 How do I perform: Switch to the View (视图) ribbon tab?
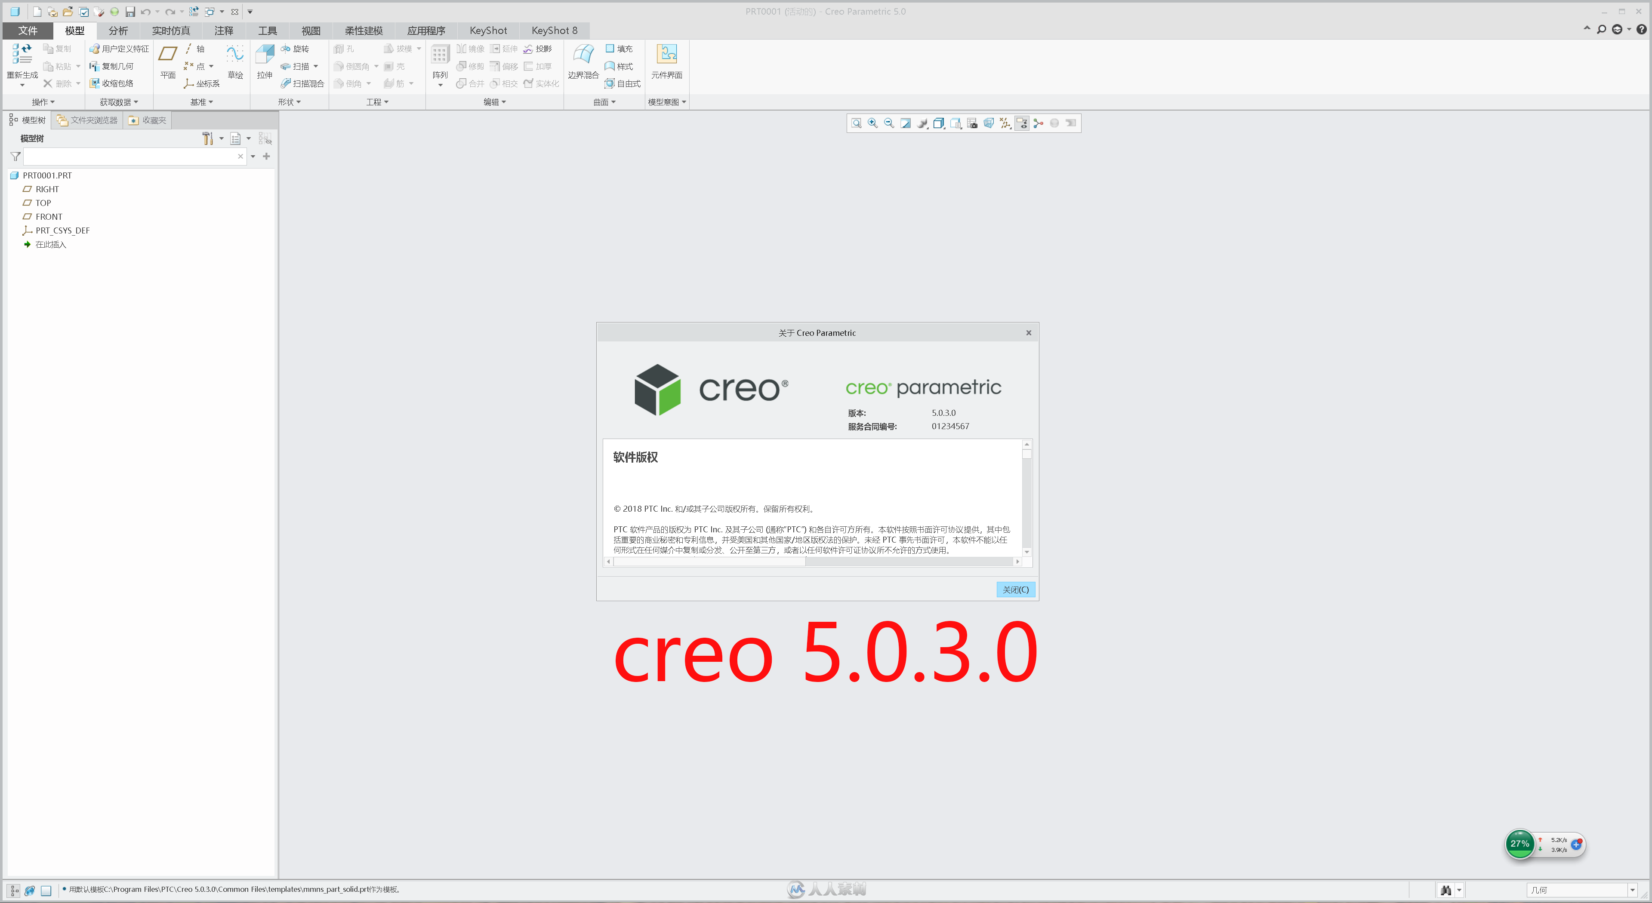pos(311,30)
